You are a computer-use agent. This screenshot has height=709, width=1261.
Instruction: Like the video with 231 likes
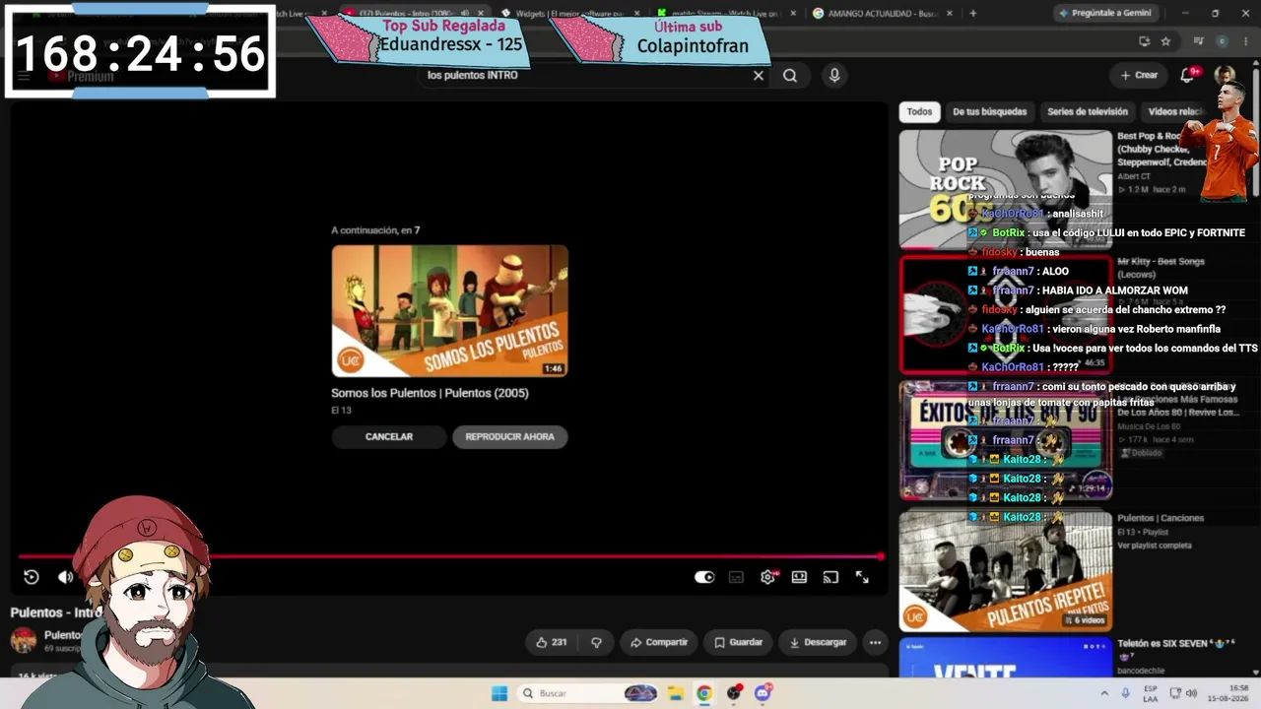pyautogui.click(x=551, y=642)
